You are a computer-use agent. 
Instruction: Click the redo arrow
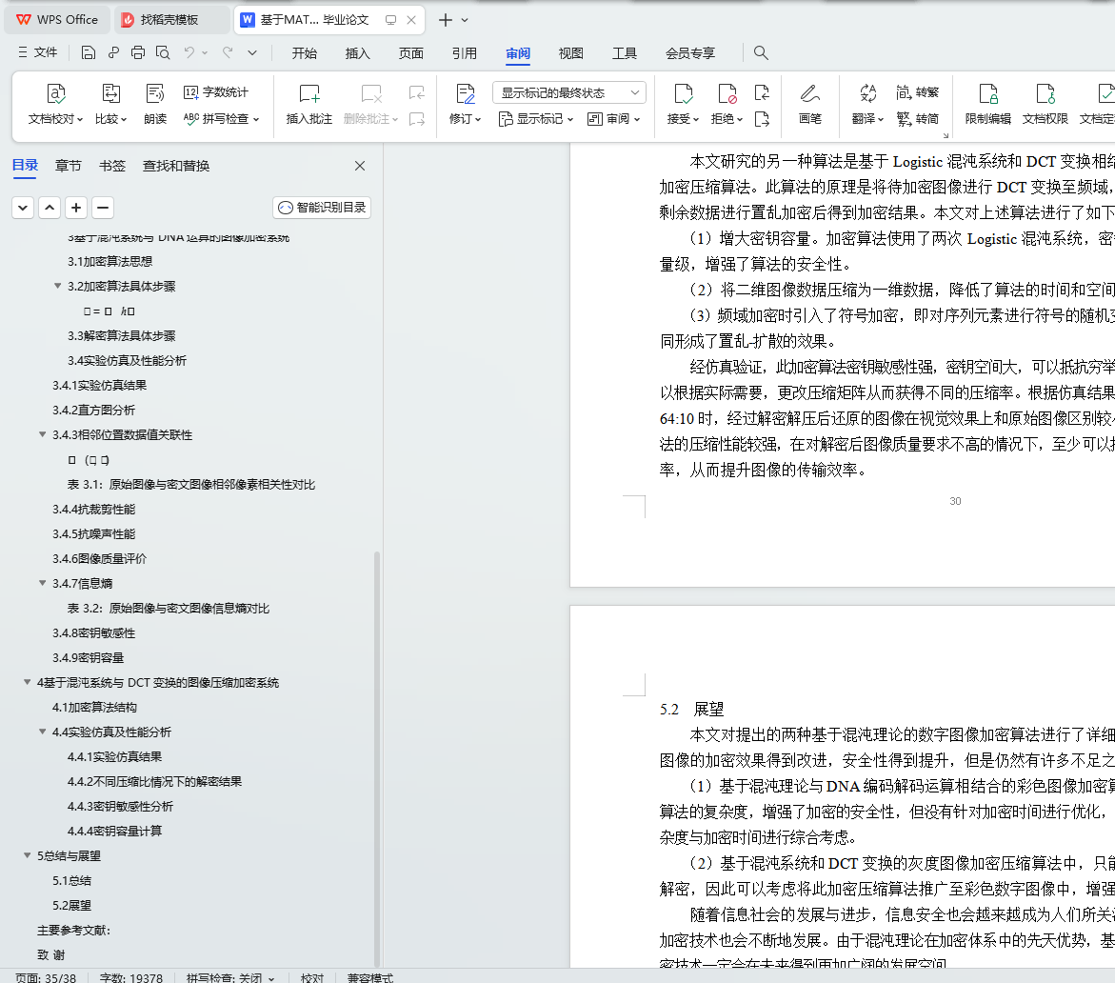pyautogui.click(x=228, y=52)
